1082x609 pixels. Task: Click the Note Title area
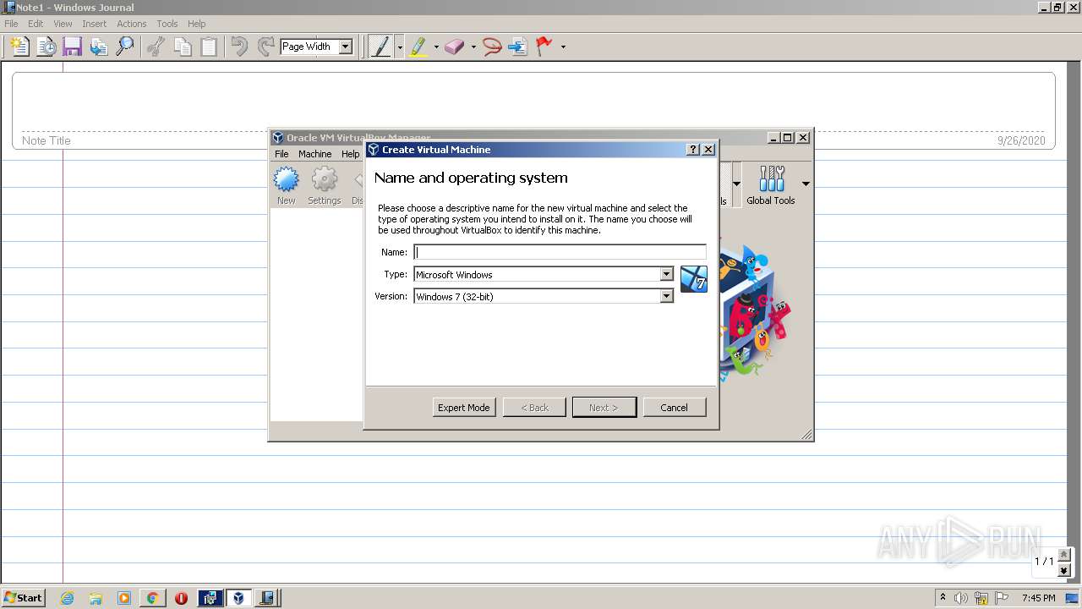click(46, 140)
